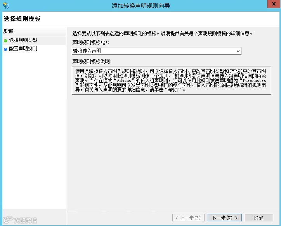The height and width of the screenshot is (226, 281).
Task: Click the 声明规则模板(C) label
Action: (x=91, y=42)
